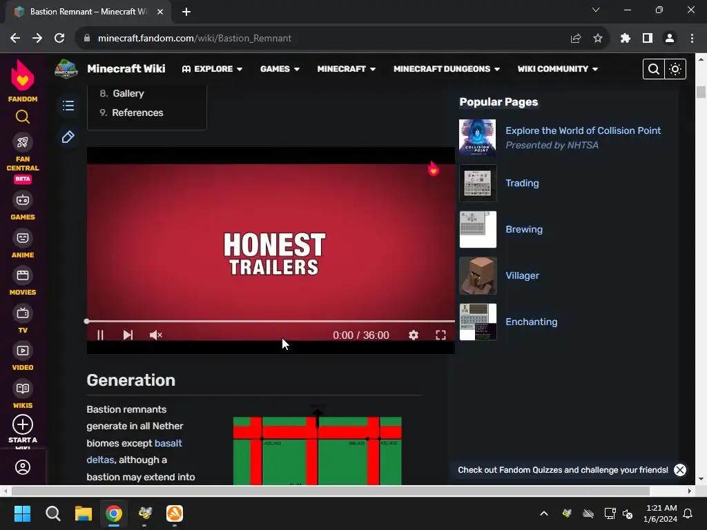Pause the Honest Trailers video

[100, 335]
